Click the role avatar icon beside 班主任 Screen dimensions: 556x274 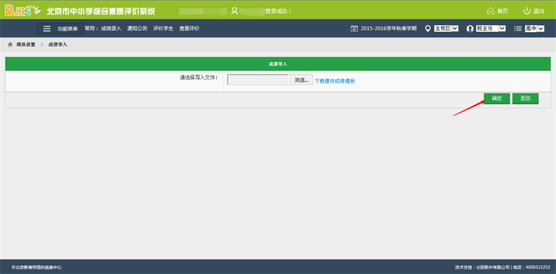coord(470,29)
